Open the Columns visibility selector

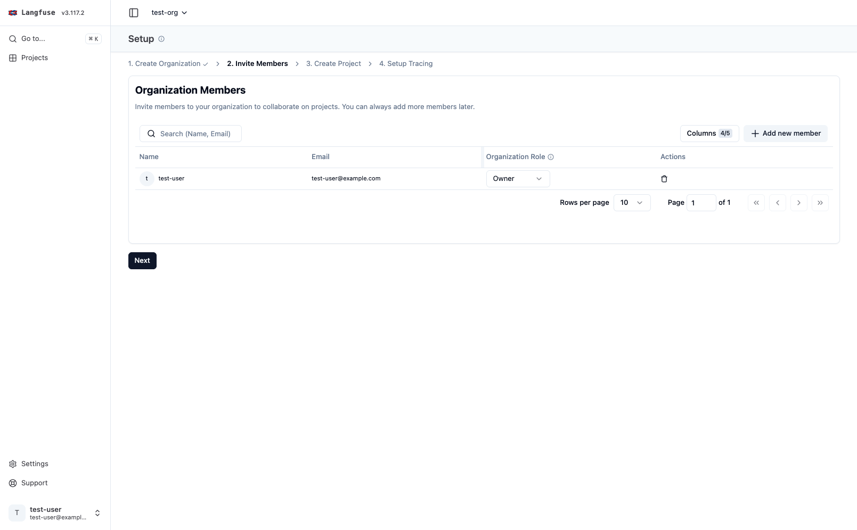pos(709,134)
